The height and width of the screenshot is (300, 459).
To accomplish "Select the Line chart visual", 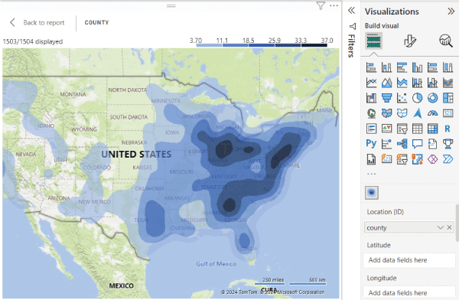I will (x=371, y=83).
